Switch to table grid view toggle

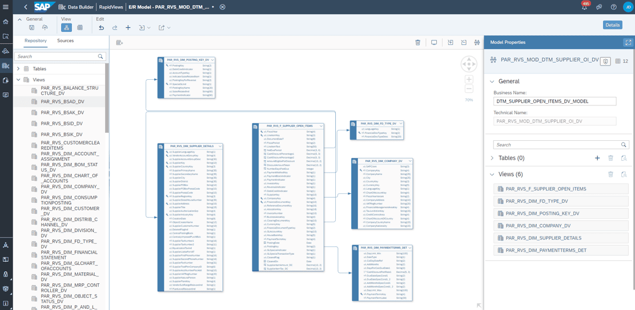tap(80, 27)
